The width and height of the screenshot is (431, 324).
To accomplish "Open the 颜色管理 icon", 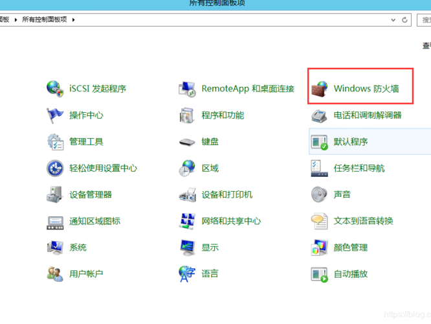I will (320, 248).
